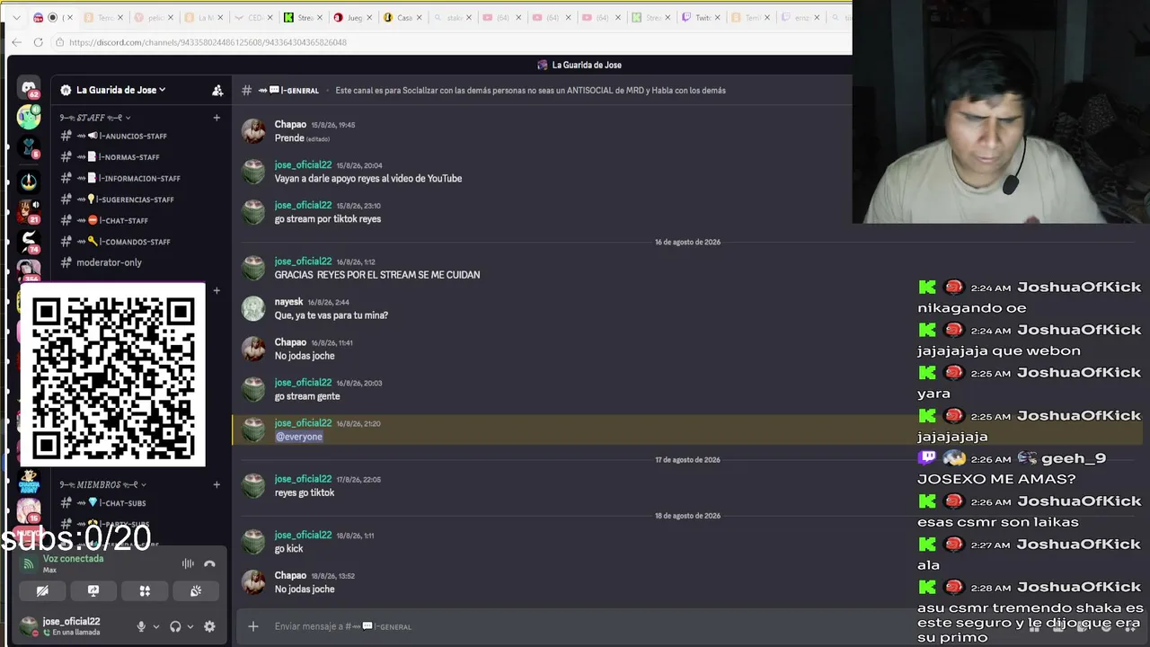This screenshot has width=1150, height=647.
Task: Click the attach file plus icon
Action: coord(253,626)
